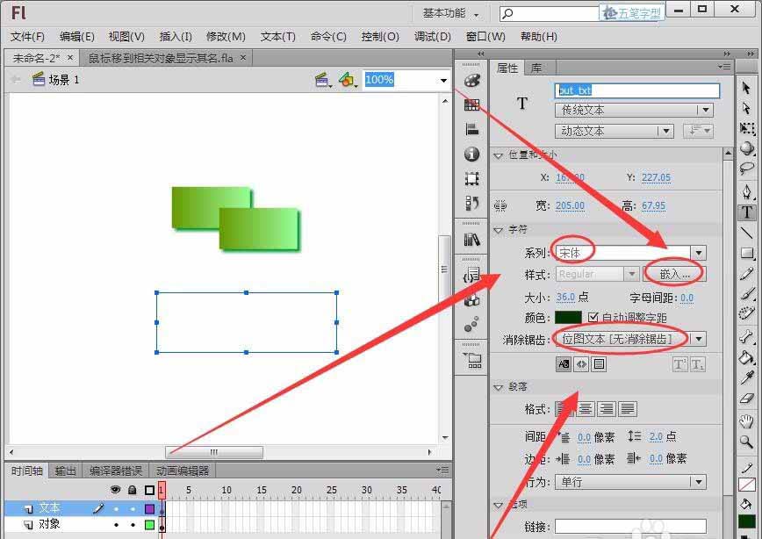Select the Eraser tool
Viewport: 762px width, 539px height.
pyautogui.click(x=746, y=399)
